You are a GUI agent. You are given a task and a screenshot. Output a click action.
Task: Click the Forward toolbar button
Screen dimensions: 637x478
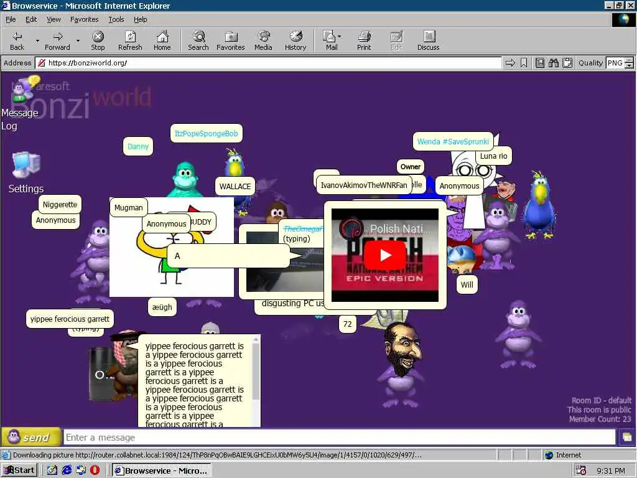tap(57, 40)
